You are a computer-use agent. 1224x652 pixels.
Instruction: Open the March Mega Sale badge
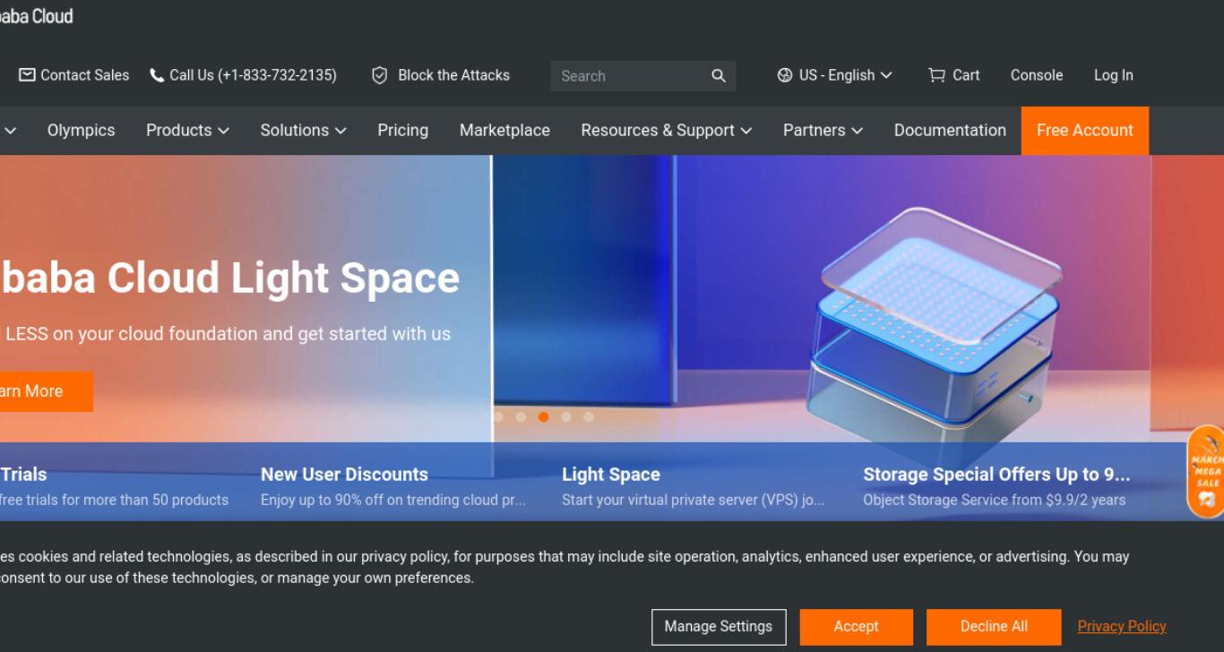(x=1206, y=472)
